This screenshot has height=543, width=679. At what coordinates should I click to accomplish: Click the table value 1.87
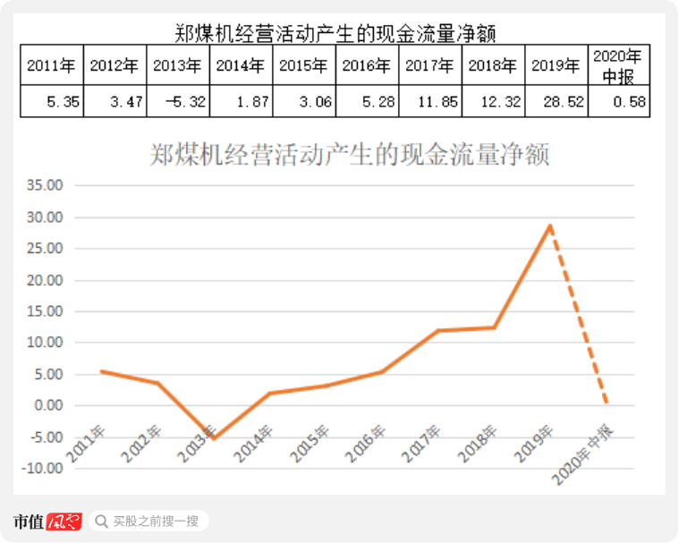[253, 102]
